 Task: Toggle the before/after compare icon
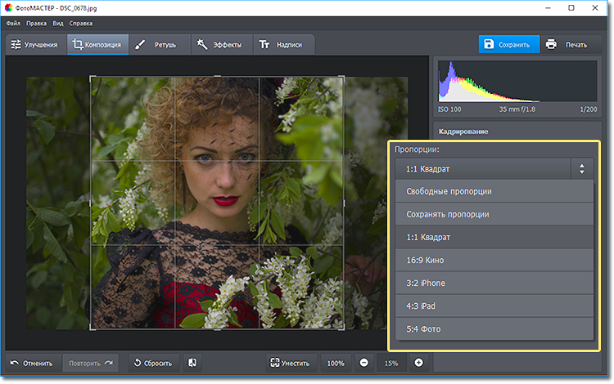192,363
